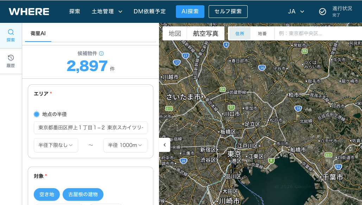Select the AI探索 button
The width and height of the screenshot is (362, 205).
190,12
